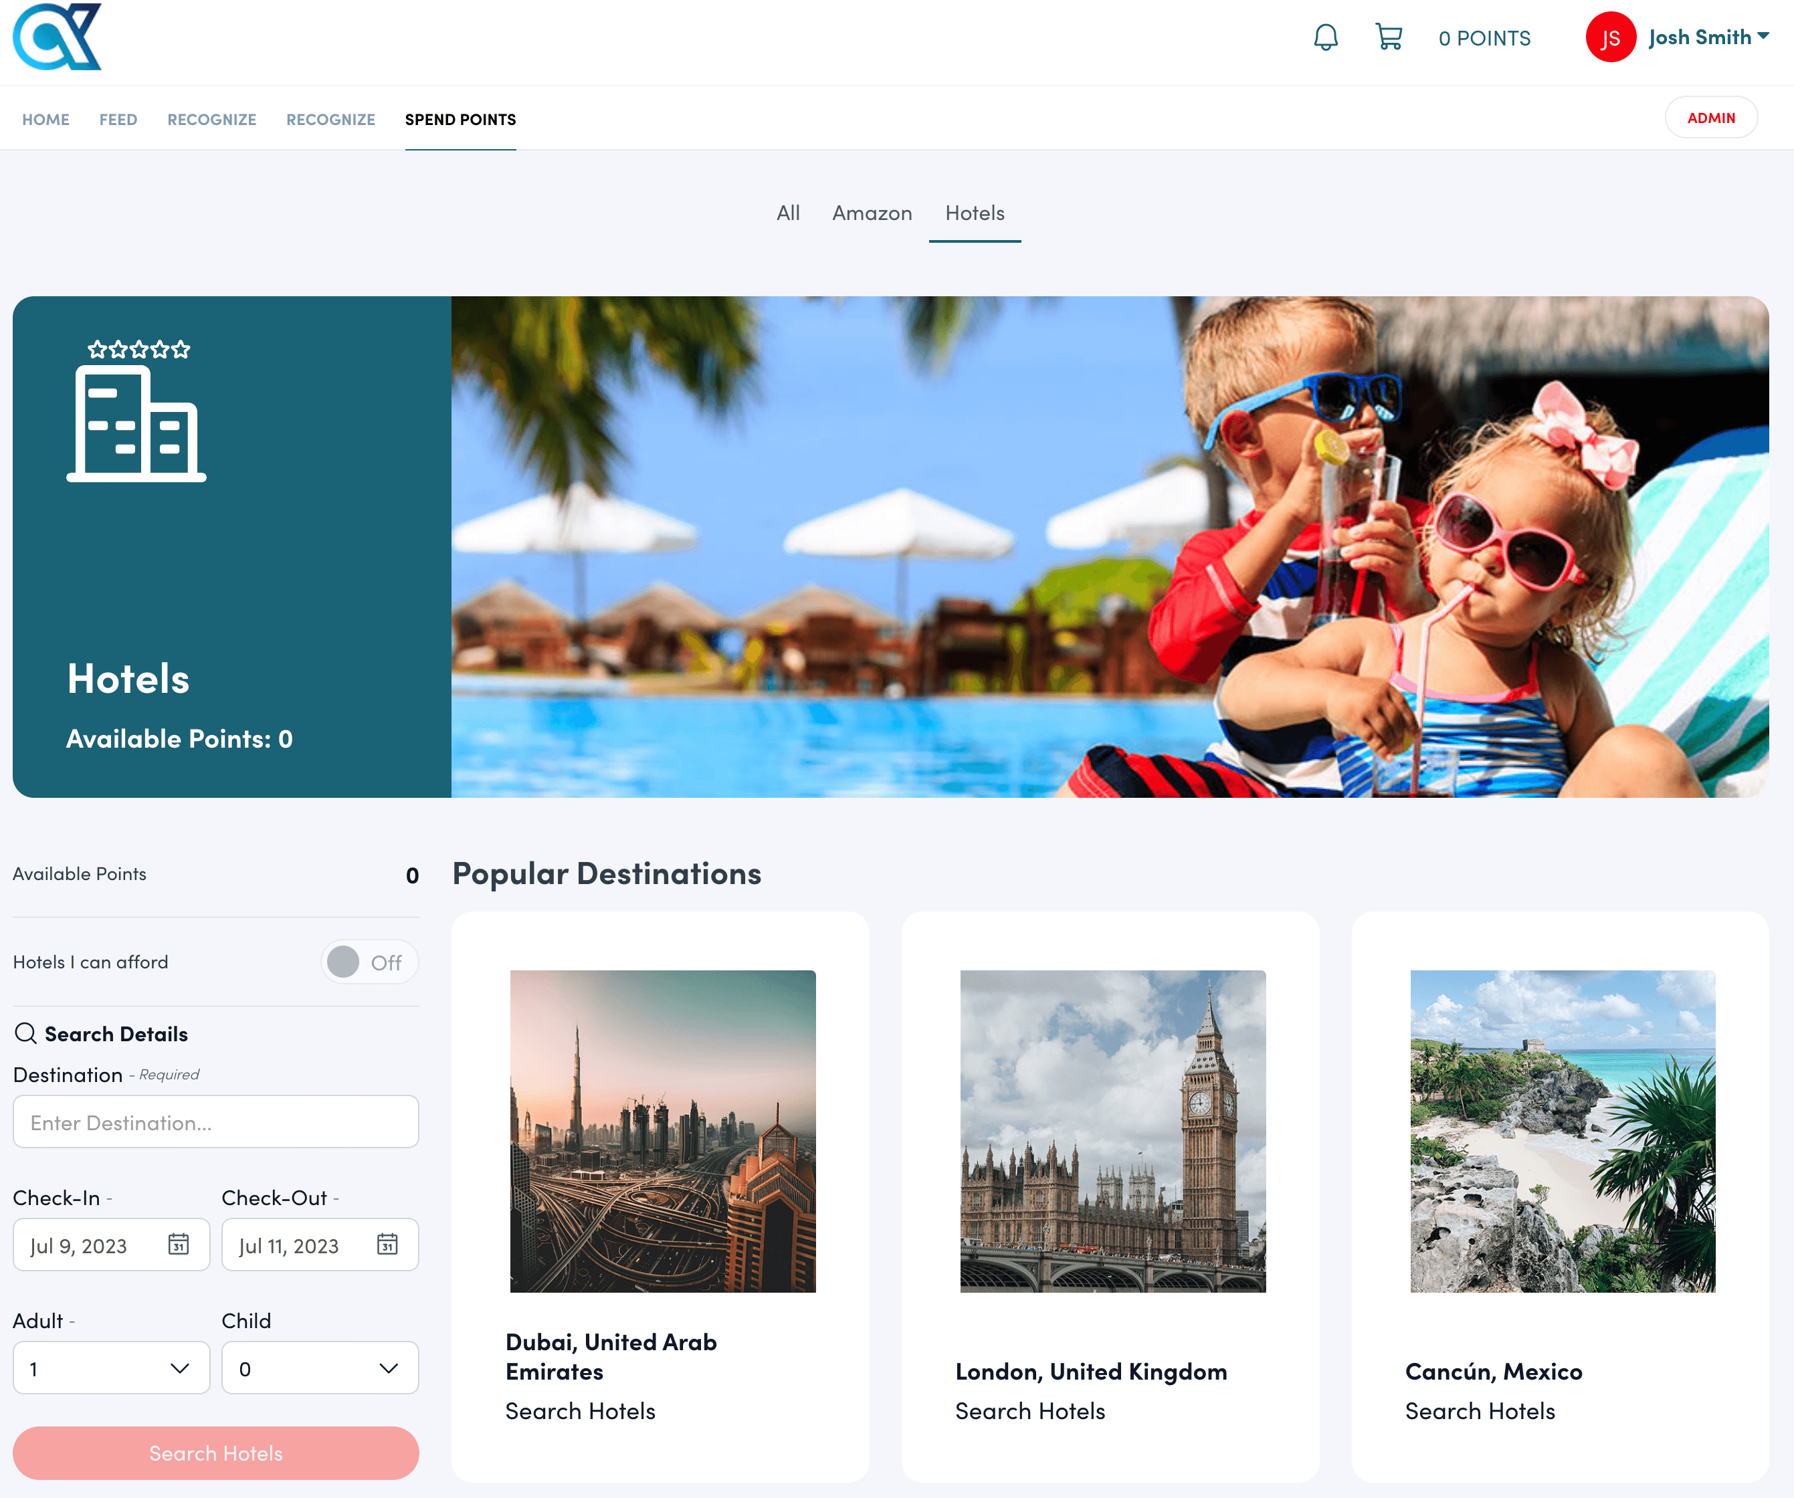Open the notifications bell
Screen dimensions: 1794x1498
pos(1325,37)
